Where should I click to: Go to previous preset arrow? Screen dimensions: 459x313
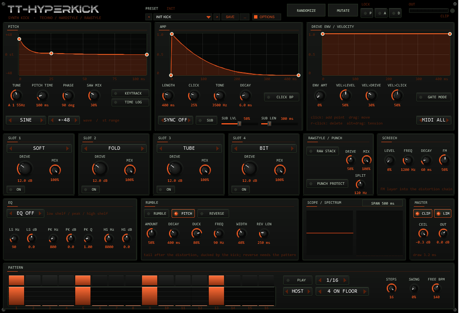tap(149, 17)
